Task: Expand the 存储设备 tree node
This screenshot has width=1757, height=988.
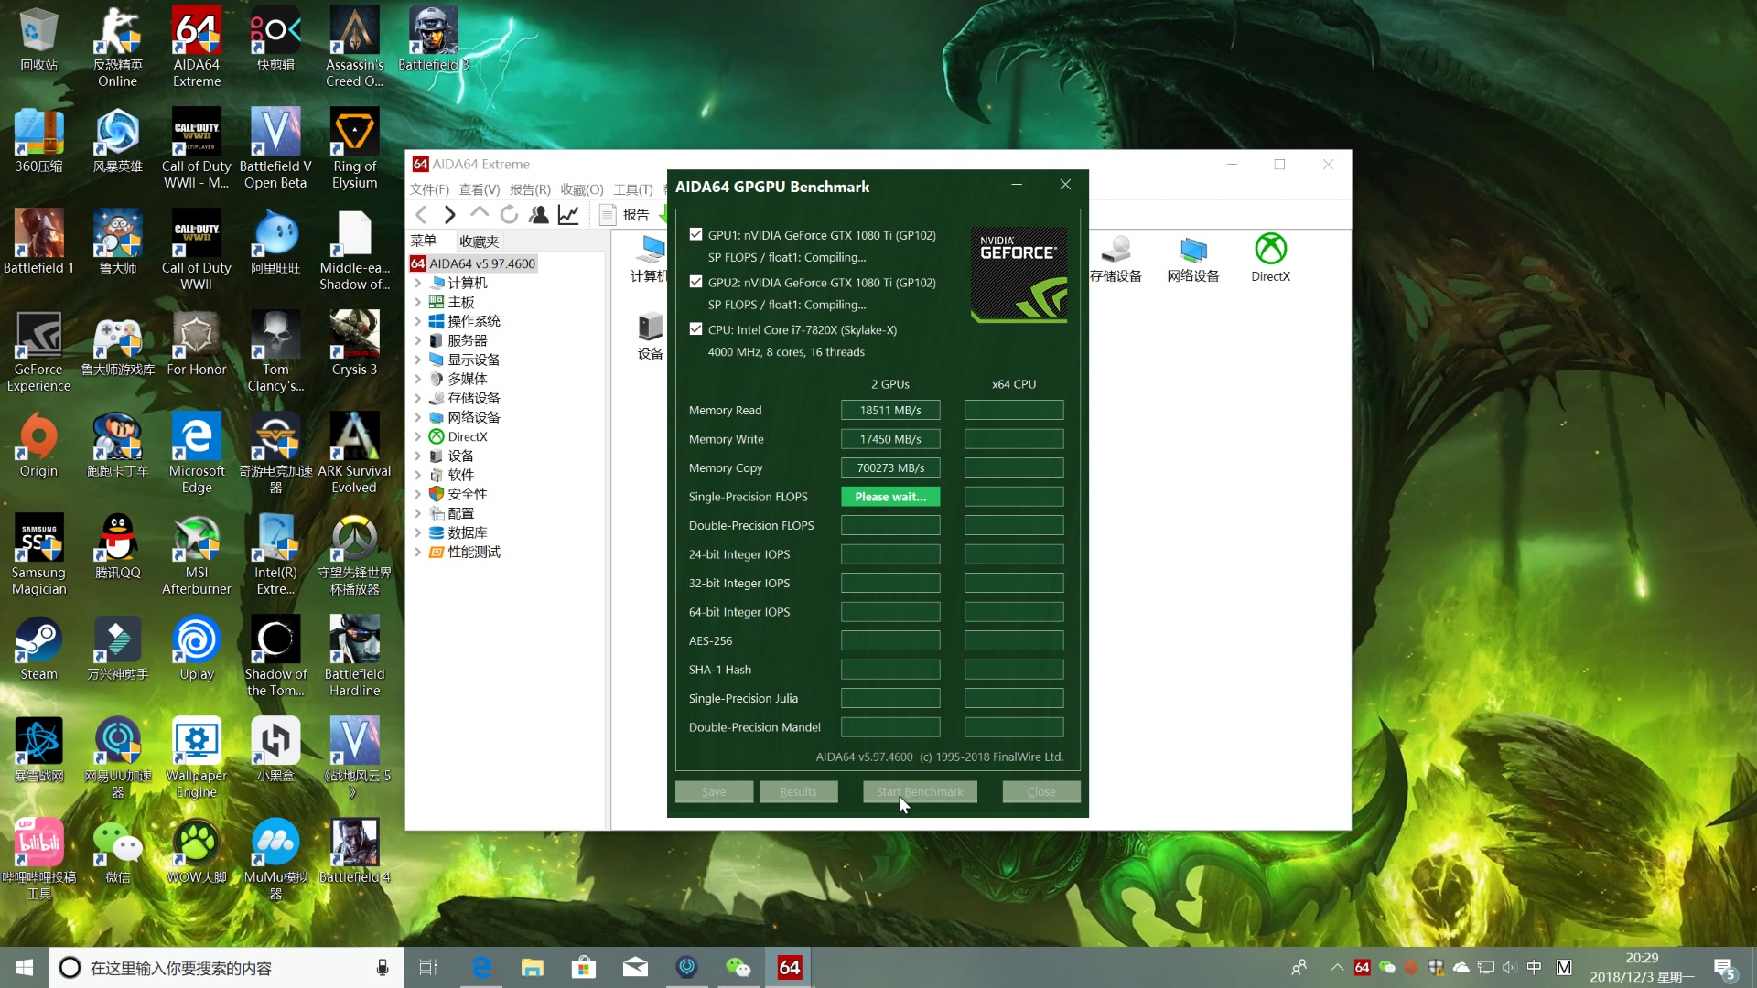Action: click(418, 398)
